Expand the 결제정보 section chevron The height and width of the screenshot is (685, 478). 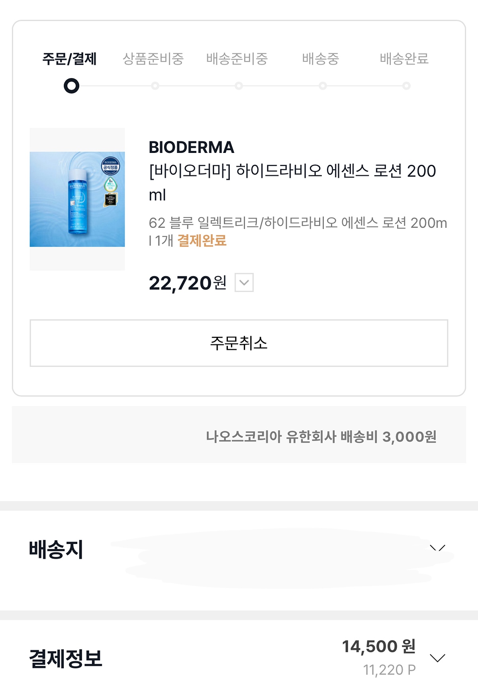point(437,658)
